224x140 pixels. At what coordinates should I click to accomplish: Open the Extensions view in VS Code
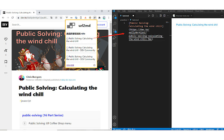(114, 45)
